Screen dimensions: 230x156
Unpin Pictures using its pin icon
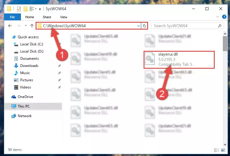pos(59,80)
